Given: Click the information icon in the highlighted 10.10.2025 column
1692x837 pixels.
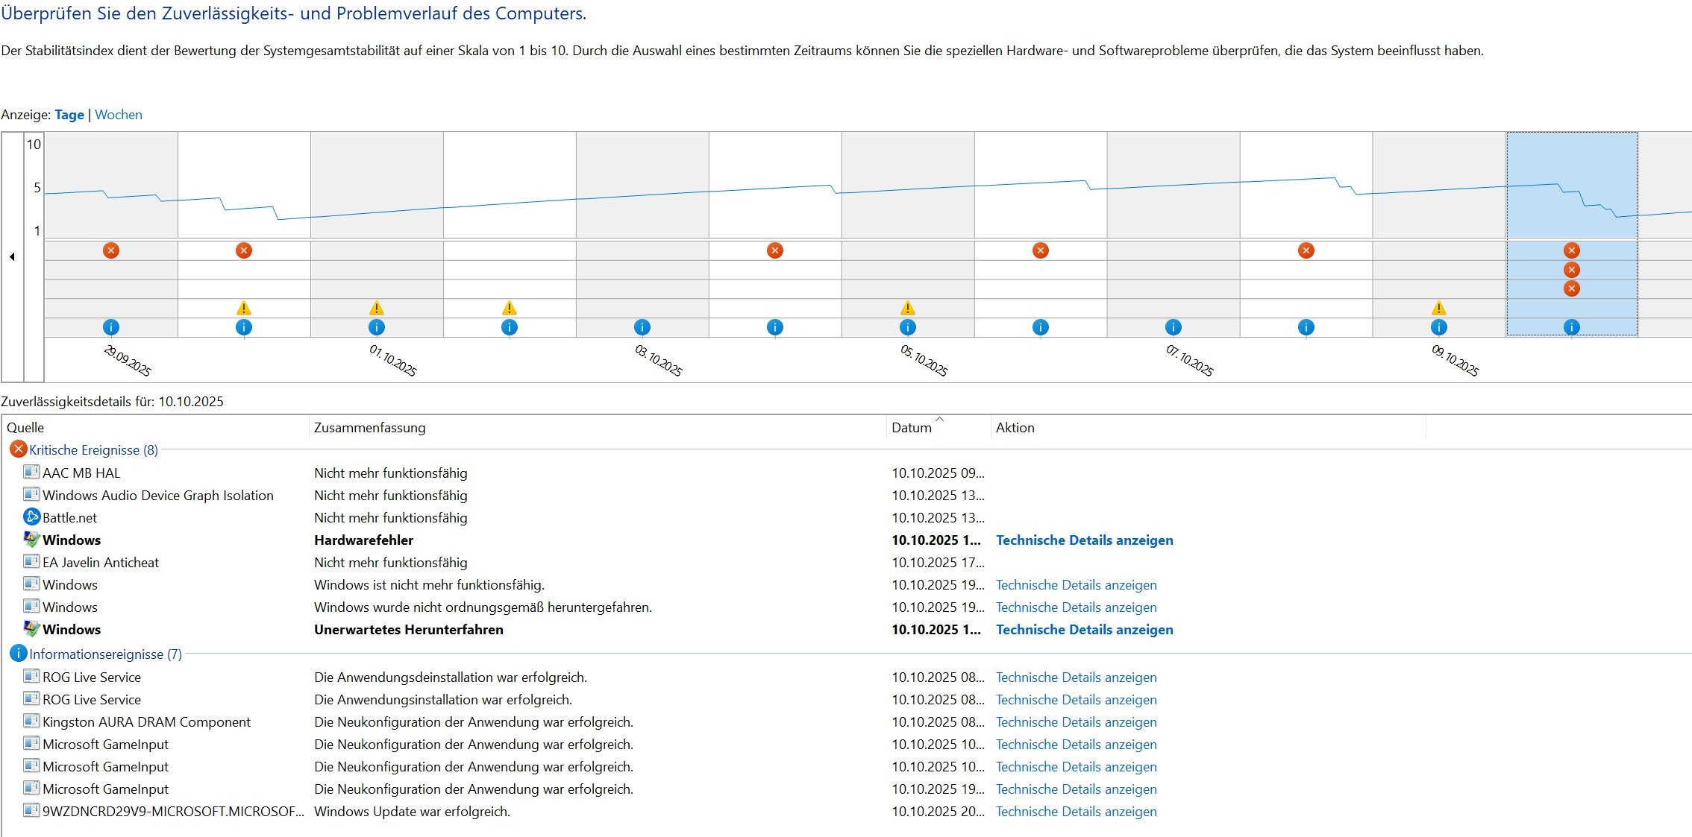Looking at the screenshot, I should pyautogui.click(x=1572, y=327).
